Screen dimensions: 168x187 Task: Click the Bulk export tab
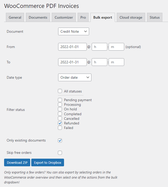(103, 17)
